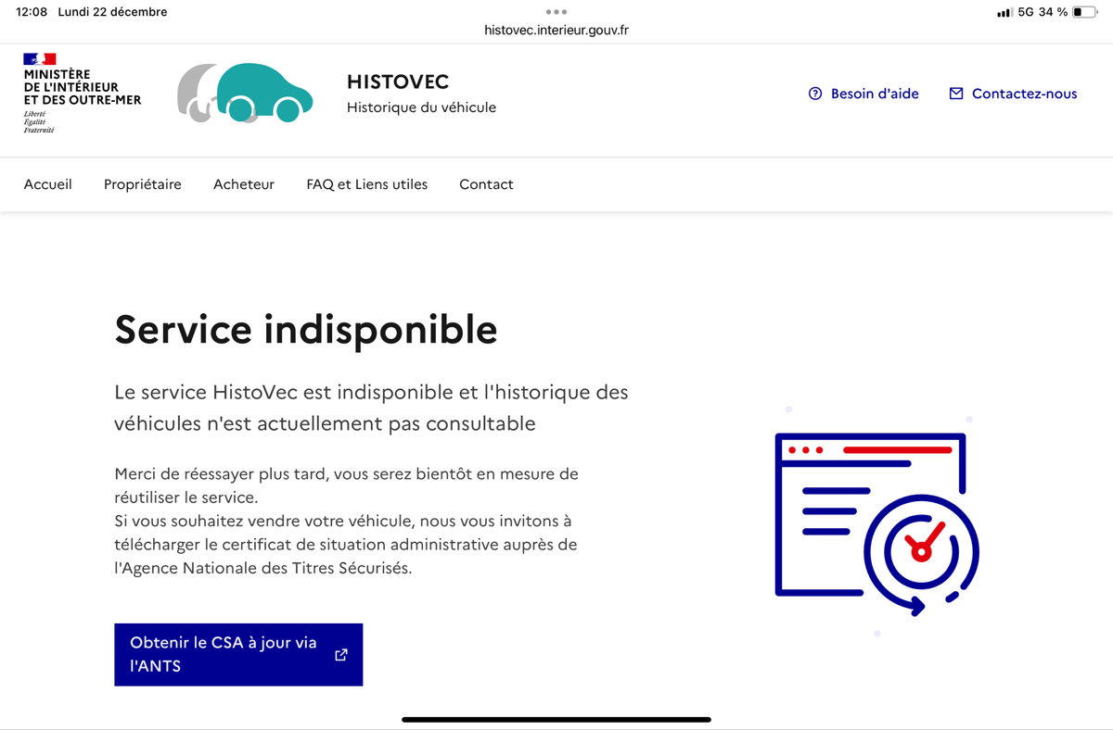
Task: Tap the home indicator bar at bottom
Action: [x=556, y=719]
